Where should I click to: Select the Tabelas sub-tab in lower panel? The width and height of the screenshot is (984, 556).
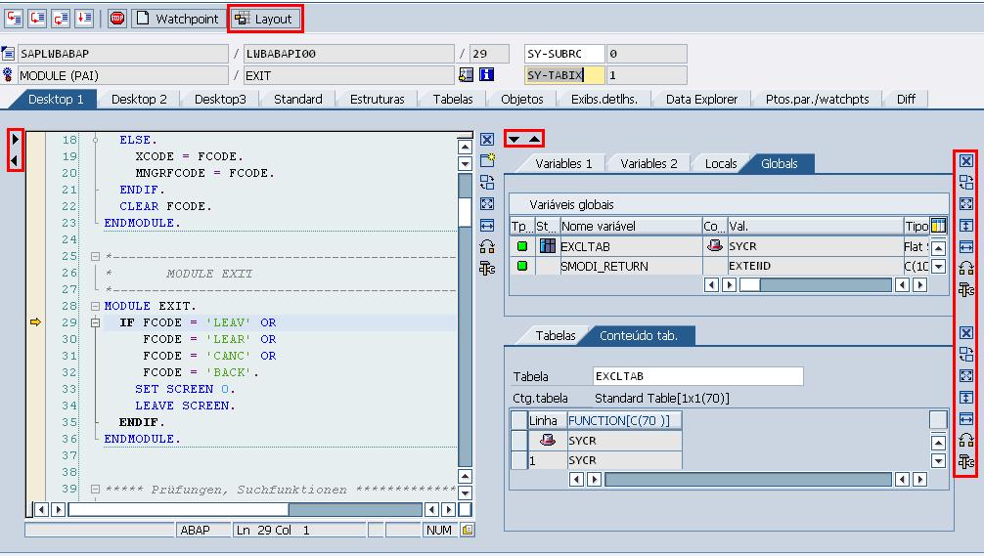tap(556, 335)
